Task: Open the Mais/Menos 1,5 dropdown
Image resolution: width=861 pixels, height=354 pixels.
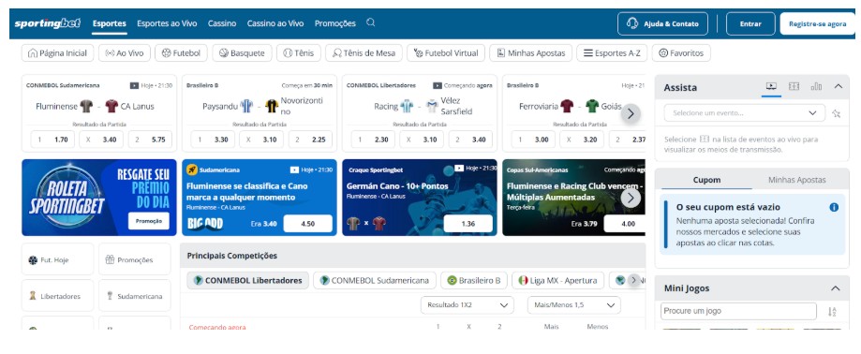Action: (x=573, y=305)
